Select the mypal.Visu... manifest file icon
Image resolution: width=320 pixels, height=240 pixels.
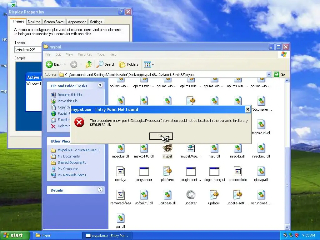pyautogui.click(x=191, y=148)
